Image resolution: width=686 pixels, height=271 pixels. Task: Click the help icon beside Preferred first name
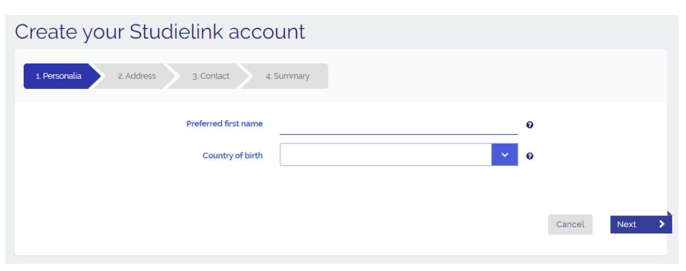[x=529, y=125]
